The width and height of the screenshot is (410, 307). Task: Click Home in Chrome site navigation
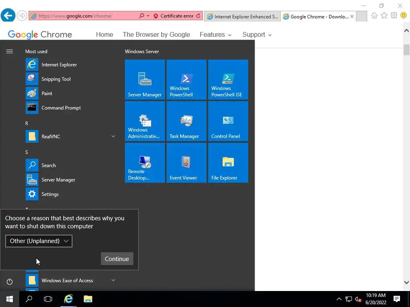(105, 34)
